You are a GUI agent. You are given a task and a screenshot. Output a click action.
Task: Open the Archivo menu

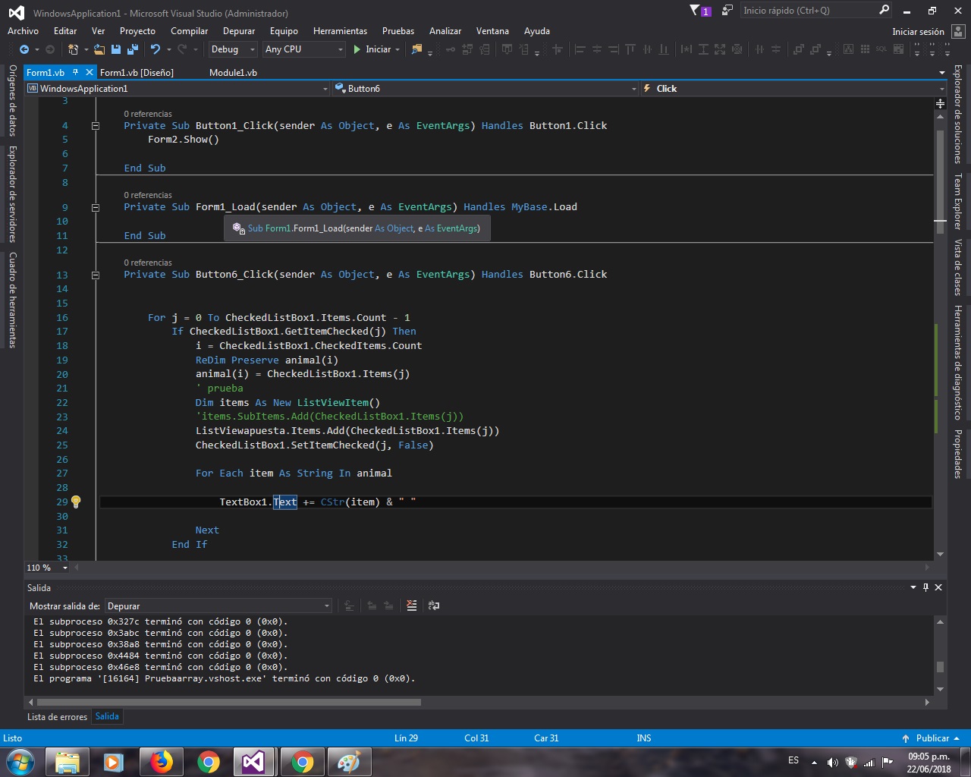click(23, 31)
